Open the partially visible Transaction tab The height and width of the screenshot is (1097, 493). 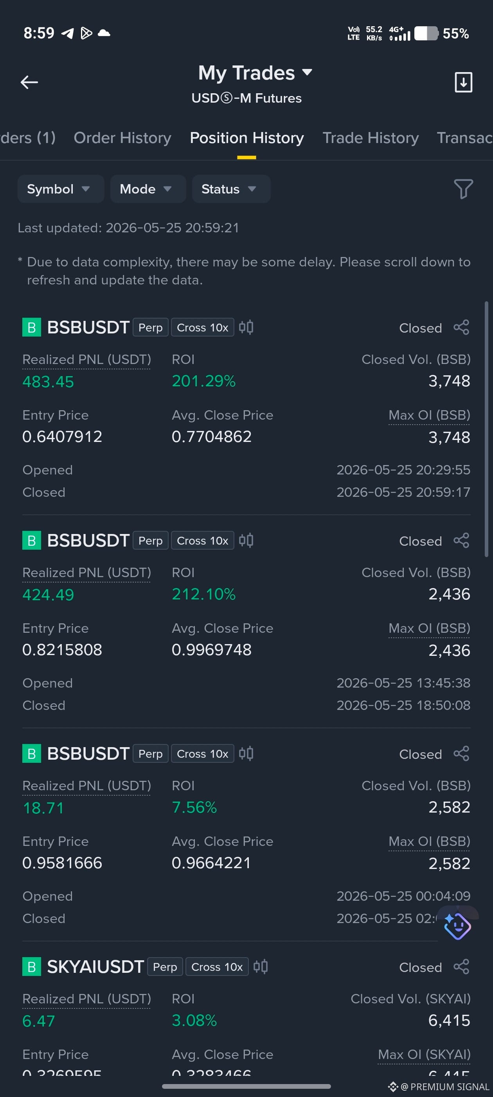(464, 138)
